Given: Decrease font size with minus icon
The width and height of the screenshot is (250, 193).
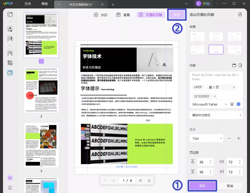Looking at the screenshot, I should coord(229,138).
